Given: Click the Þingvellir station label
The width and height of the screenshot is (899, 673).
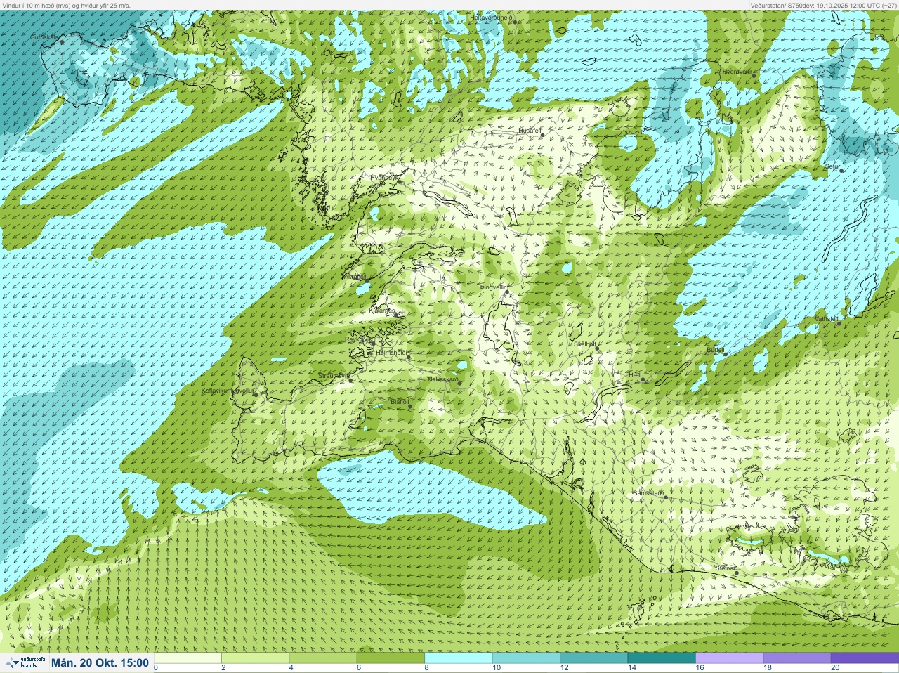Looking at the screenshot, I should 492,287.
